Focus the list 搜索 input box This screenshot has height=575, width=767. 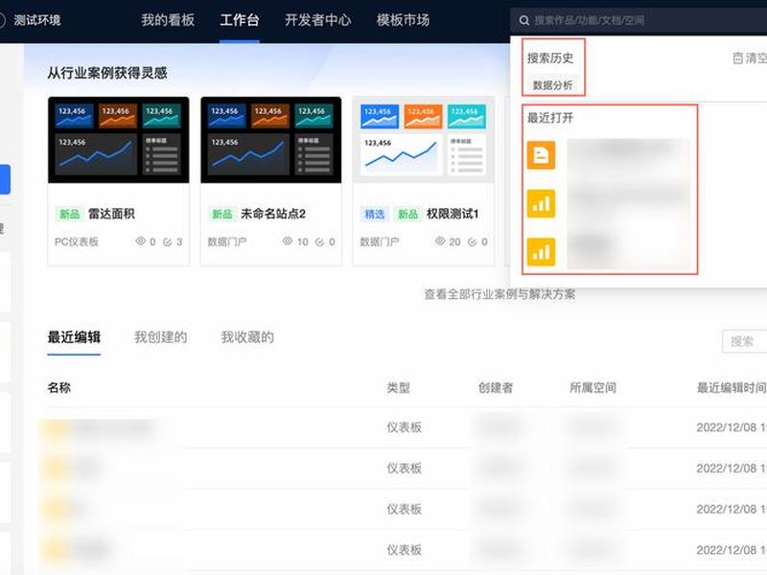[745, 341]
